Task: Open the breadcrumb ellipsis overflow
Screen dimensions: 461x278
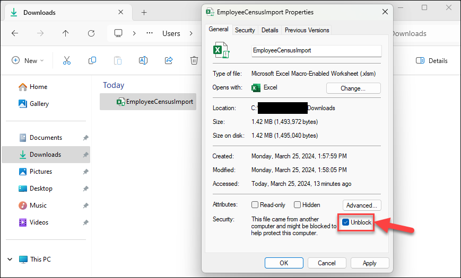Action: [150, 33]
